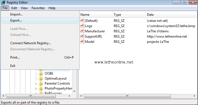Viewport: 198px width, 105px height.
Task: Click the tree pane horizontal scrollbar thumb
Action: click(31, 96)
